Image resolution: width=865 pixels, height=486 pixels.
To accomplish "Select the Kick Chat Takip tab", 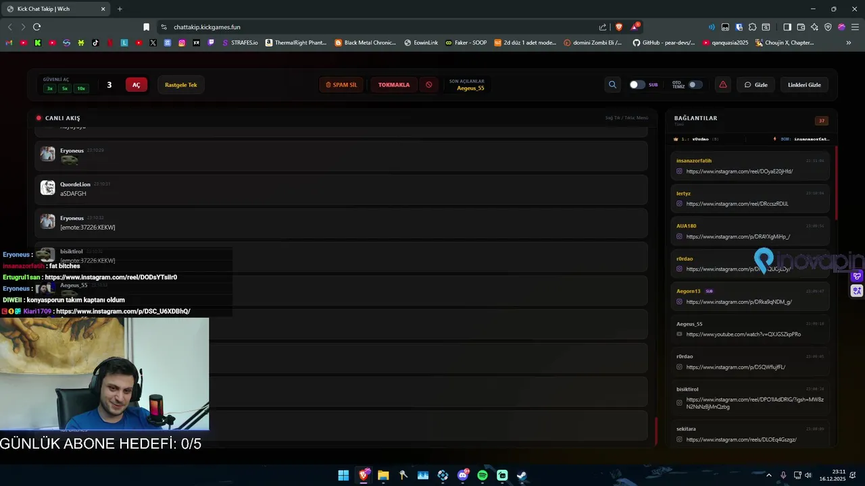I will point(56,9).
